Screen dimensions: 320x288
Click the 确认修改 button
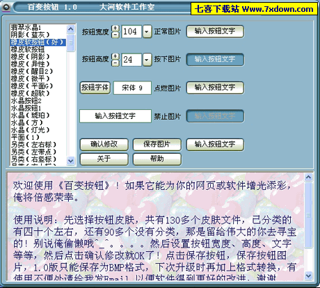104,145
